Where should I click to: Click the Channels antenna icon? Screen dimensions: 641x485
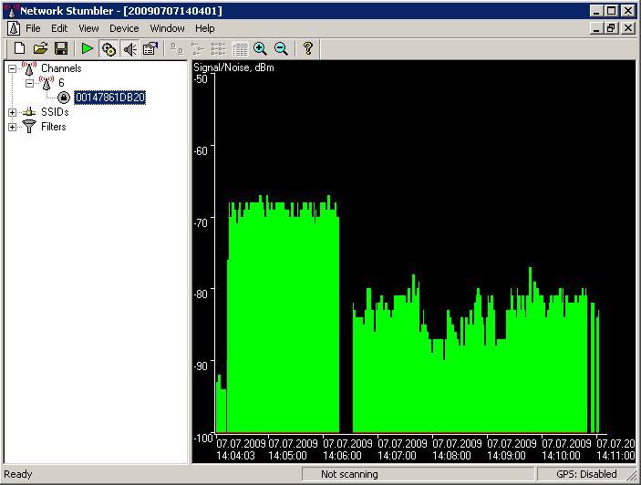point(29,68)
